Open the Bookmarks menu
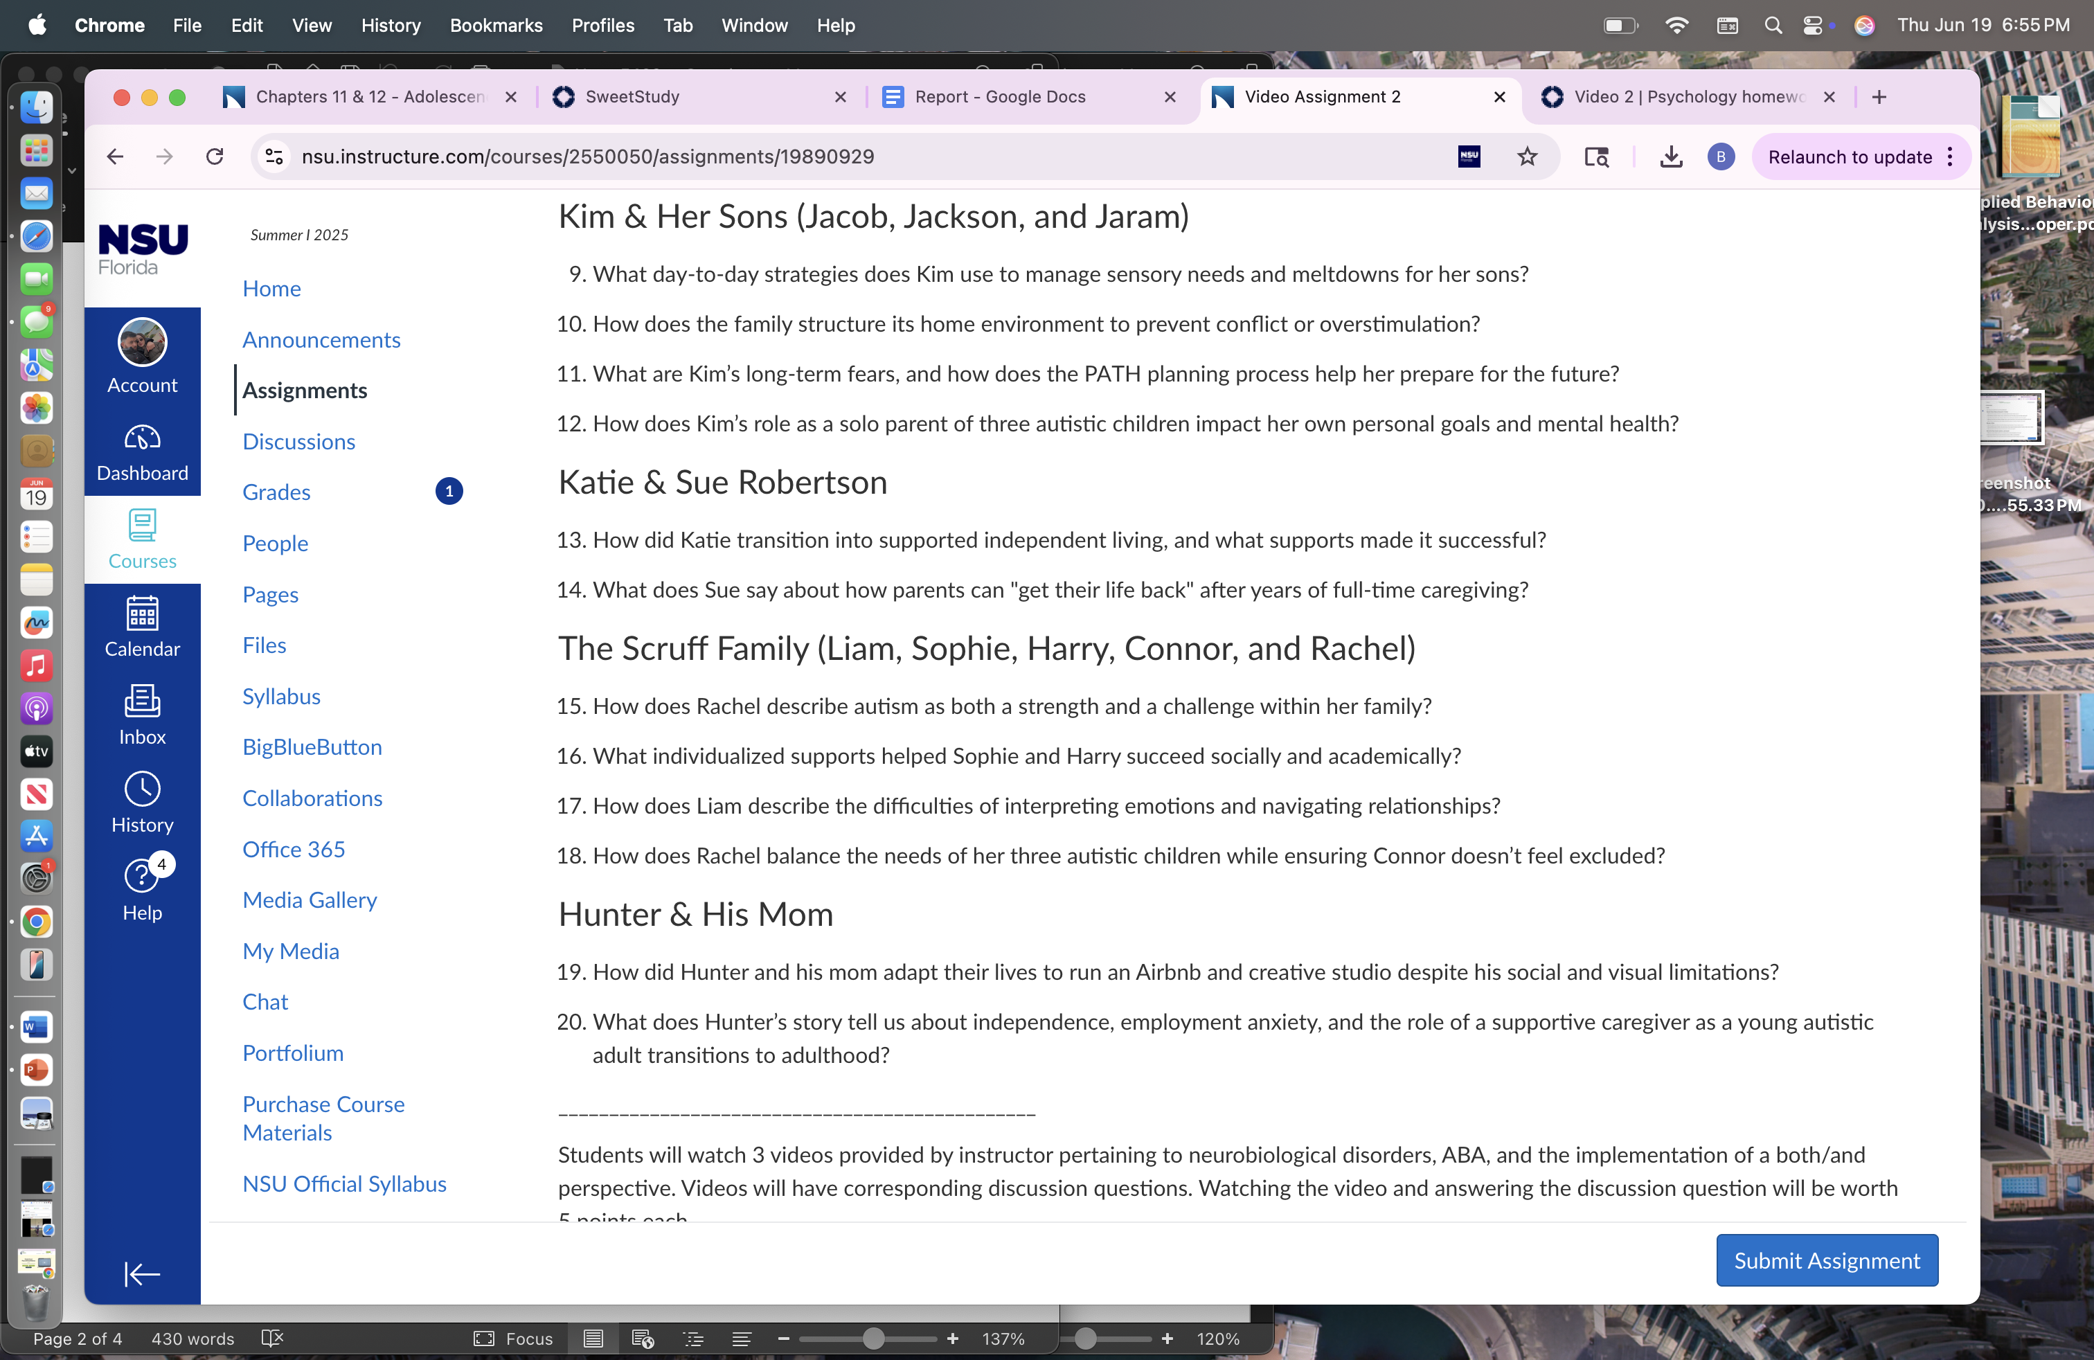2094x1360 pixels. [x=496, y=26]
